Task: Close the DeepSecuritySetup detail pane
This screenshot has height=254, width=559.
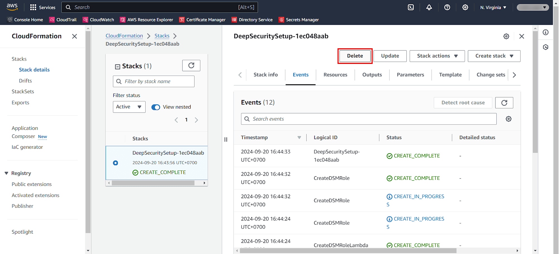Action: click(522, 36)
